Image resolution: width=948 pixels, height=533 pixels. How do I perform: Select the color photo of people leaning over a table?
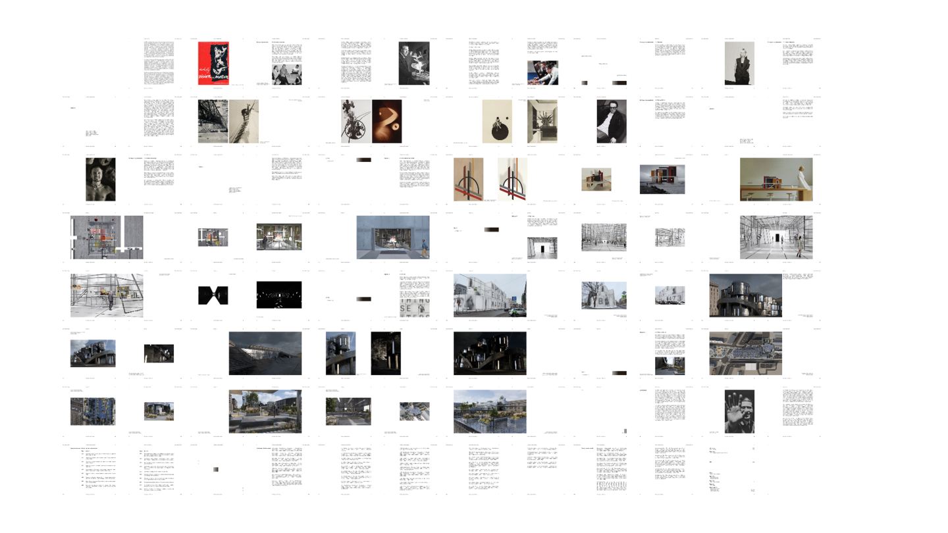(x=542, y=73)
